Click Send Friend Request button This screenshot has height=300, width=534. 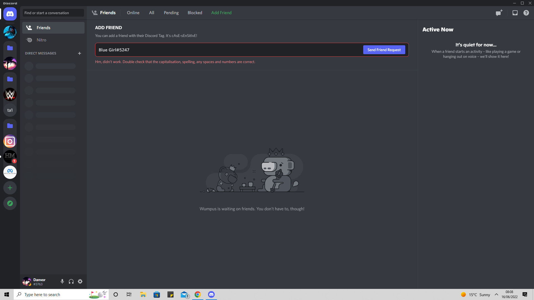(x=384, y=50)
